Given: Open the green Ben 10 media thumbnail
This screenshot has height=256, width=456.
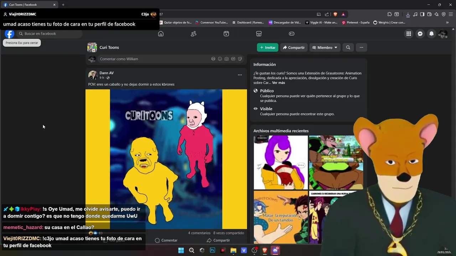Looking at the screenshot, I should pos(336,162).
